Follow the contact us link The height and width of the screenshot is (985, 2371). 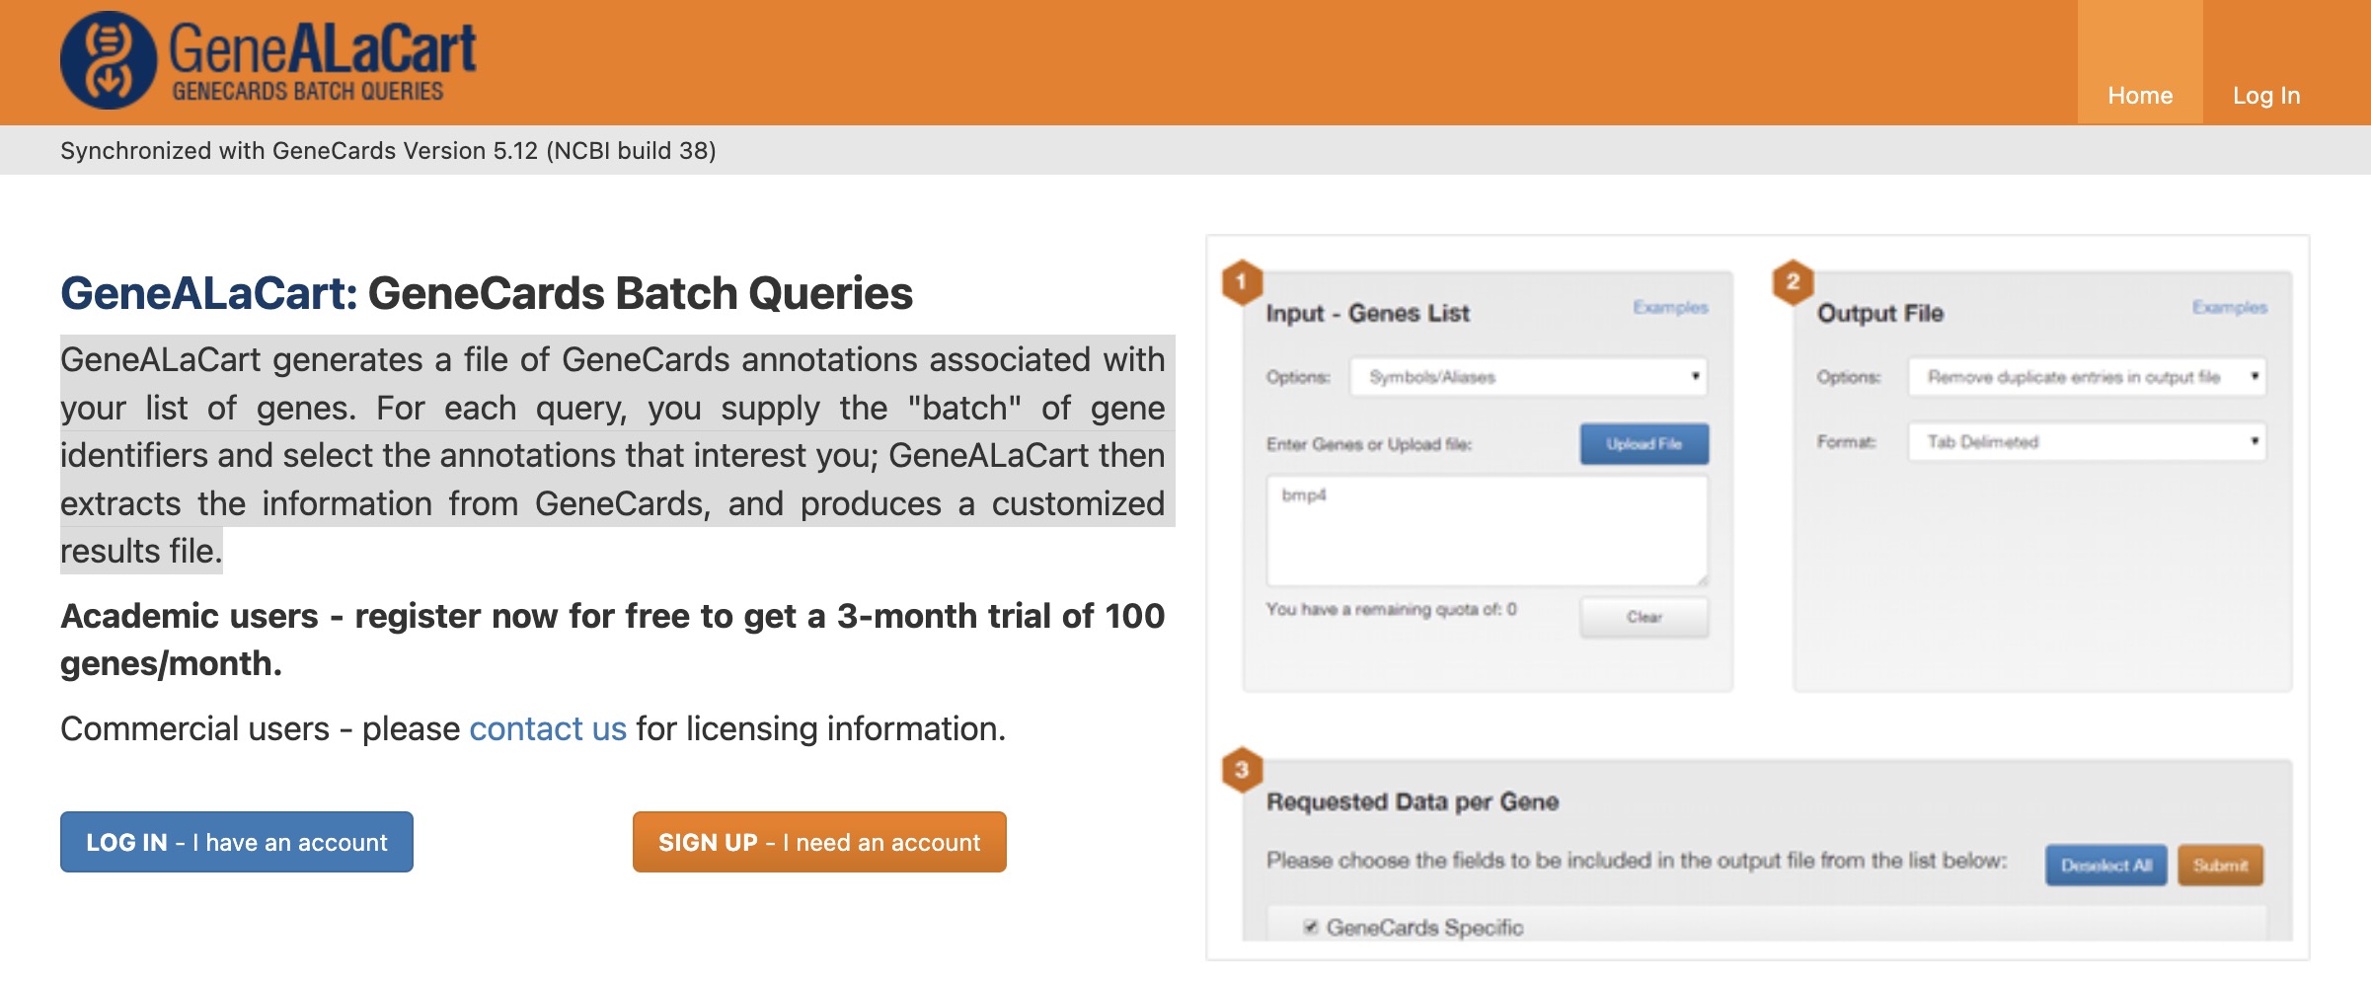click(x=548, y=728)
